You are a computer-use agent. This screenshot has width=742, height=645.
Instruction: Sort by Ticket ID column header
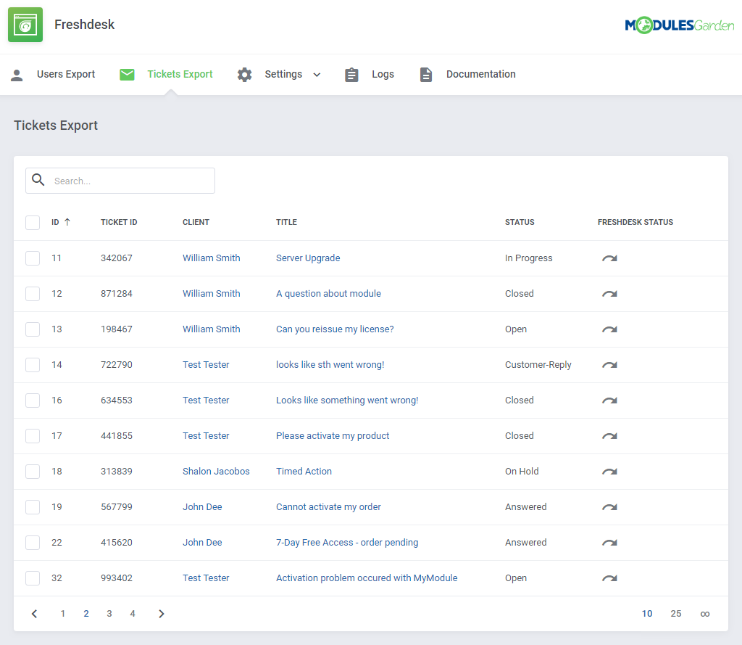click(119, 222)
